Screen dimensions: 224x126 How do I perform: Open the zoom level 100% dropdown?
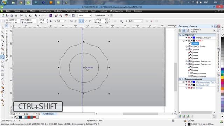(90, 15)
